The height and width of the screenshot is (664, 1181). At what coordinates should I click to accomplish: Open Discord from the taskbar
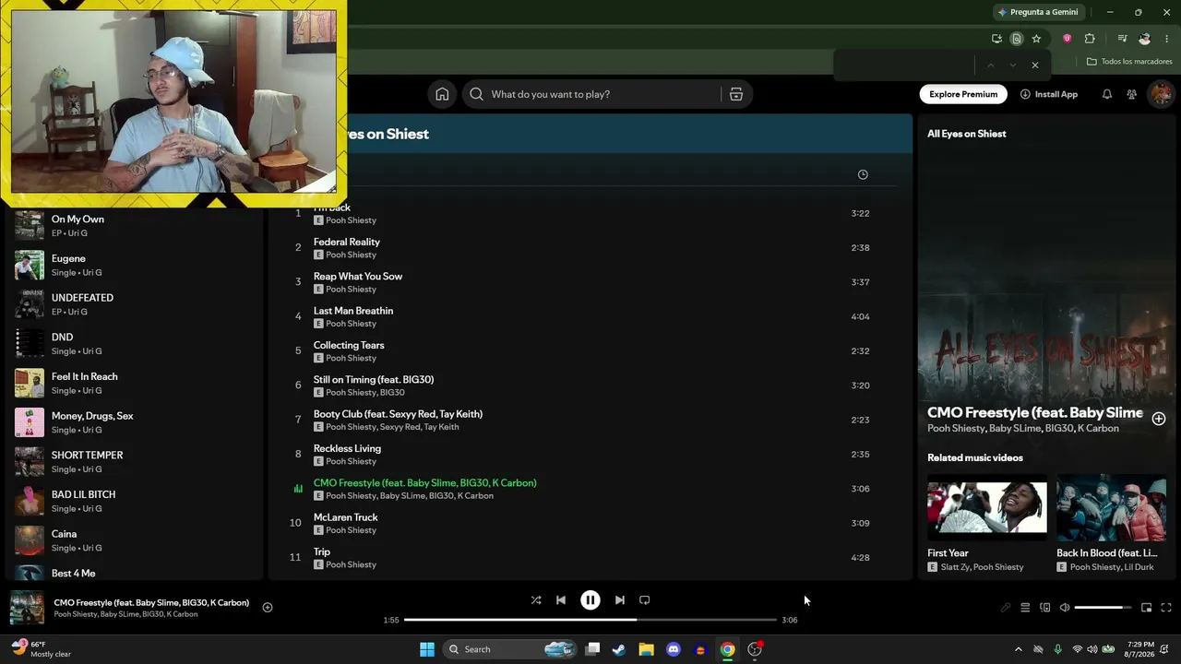click(x=674, y=649)
